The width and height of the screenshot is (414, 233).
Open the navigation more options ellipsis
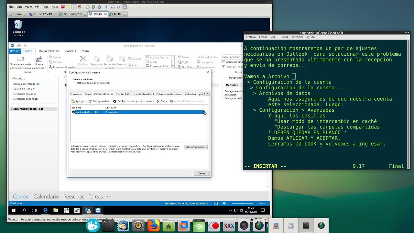[109, 196]
